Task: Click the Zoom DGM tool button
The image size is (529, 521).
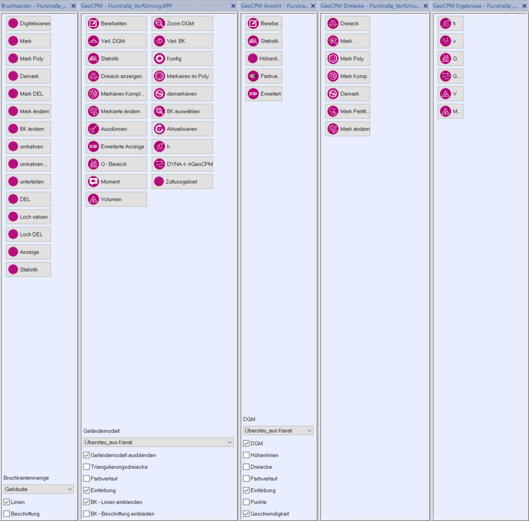Action: pos(182,23)
